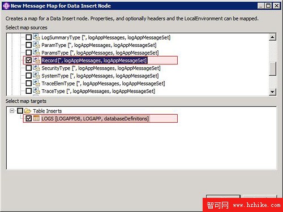This screenshot has height=212, width=283.
Task: Collapse the Table Inserts tree node
Action: [x=12, y=111]
